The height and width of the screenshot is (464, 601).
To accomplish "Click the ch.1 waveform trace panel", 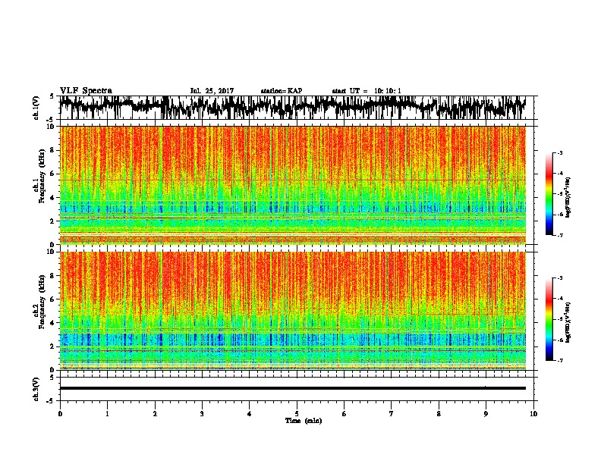I will pyautogui.click(x=296, y=108).
